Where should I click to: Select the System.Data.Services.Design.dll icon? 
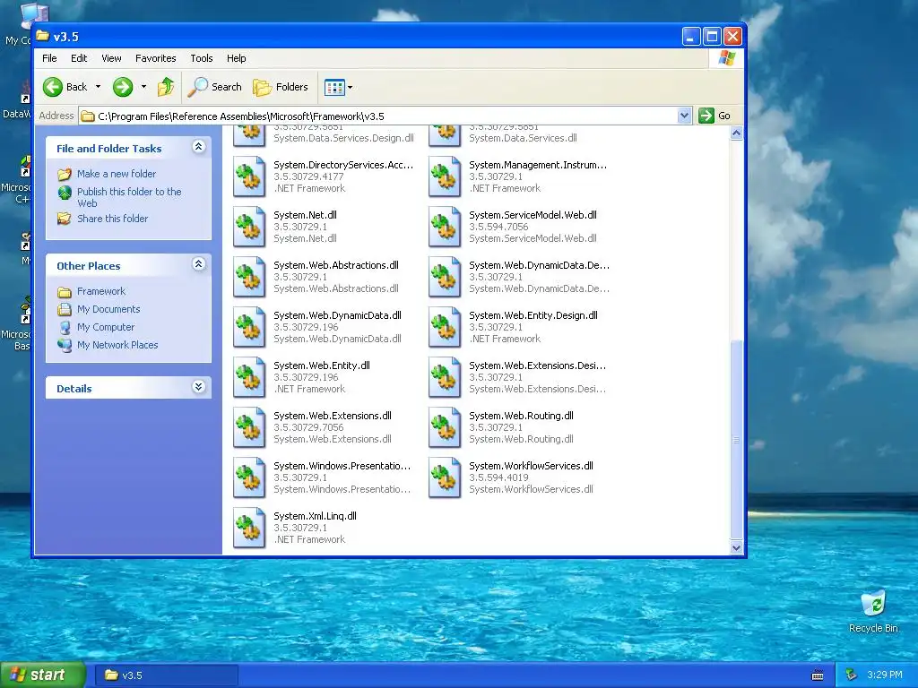point(249,136)
